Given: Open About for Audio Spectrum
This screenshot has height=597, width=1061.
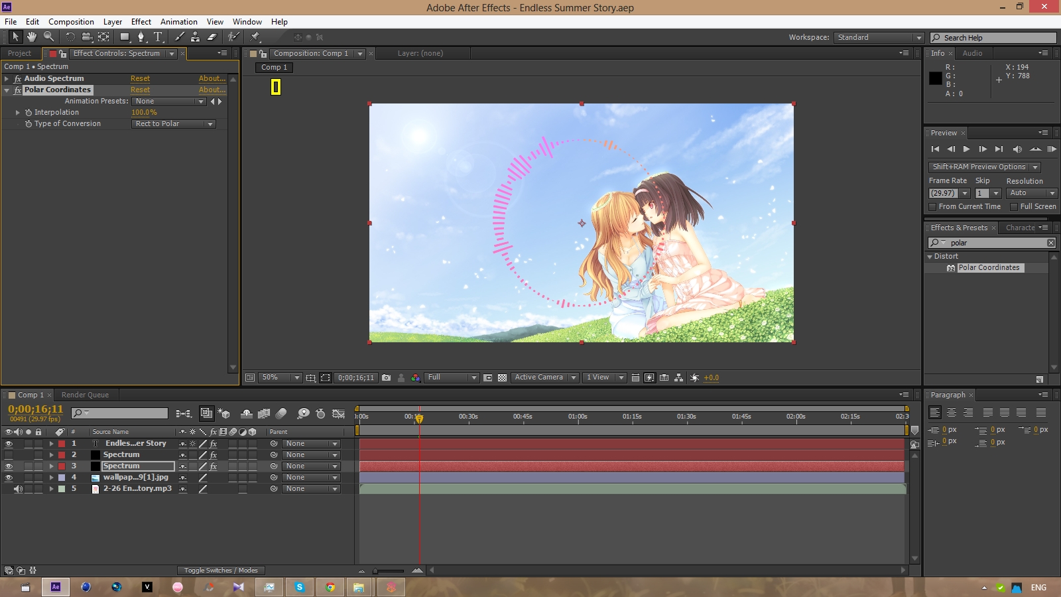Looking at the screenshot, I should click(212, 79).
